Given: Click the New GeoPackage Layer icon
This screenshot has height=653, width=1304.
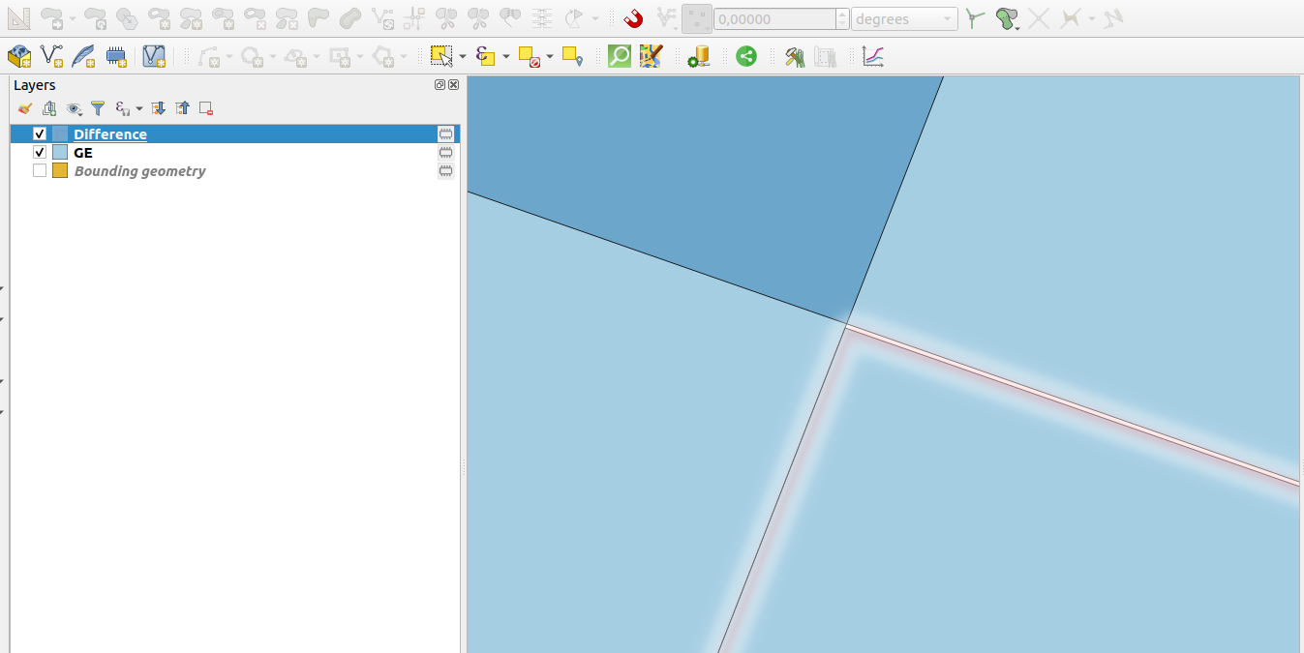Looking at the screenshot, I should [18, 57].
